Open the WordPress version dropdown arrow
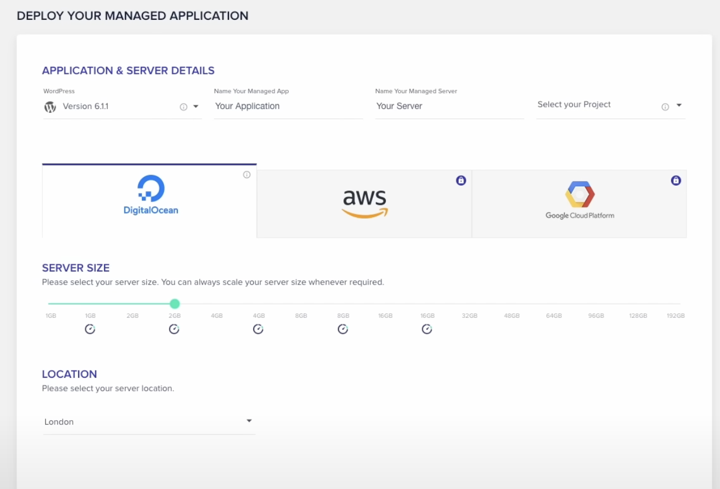Viewport: 720px width, 489px height. click(x=195, y=107)
